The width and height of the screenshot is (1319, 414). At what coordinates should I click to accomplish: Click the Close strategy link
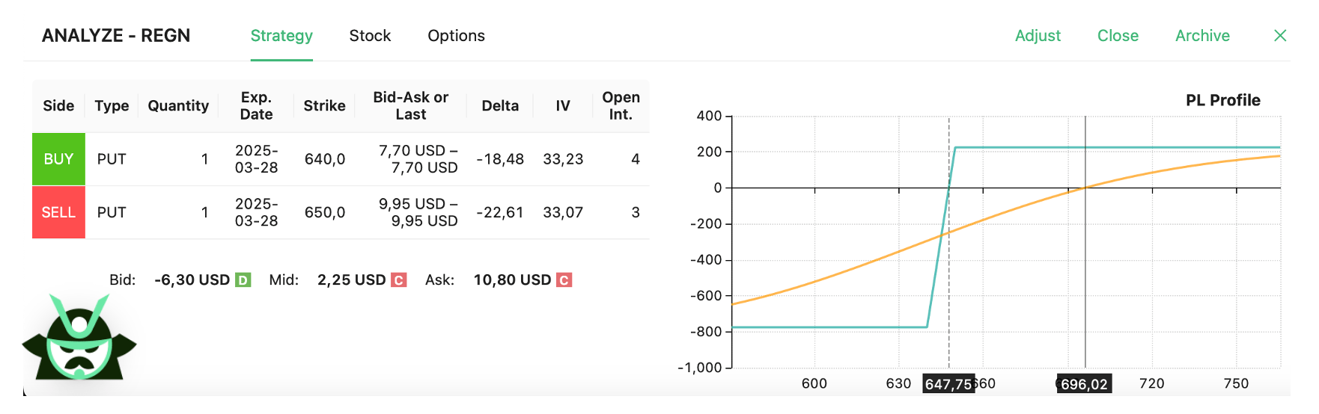[x=1118, y=36]
